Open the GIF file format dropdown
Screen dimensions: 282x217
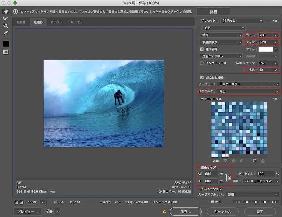tap(224, 28)
